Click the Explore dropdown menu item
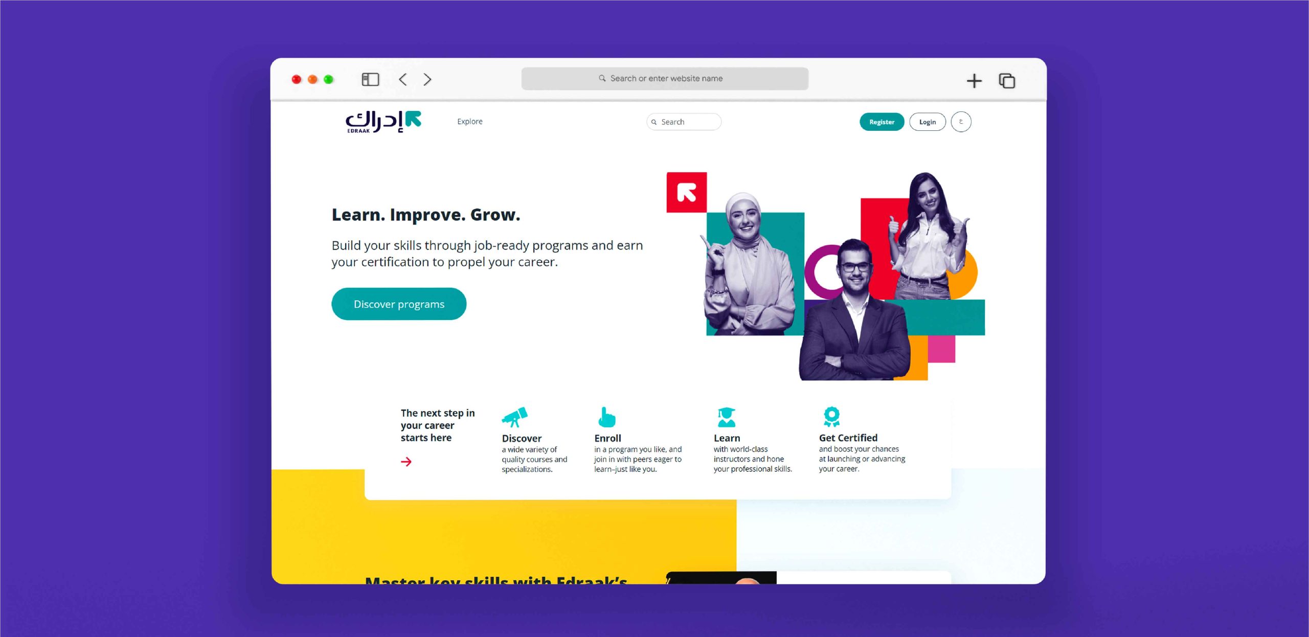This screenshot has height=637, width=1309. [x=470, y=121]
